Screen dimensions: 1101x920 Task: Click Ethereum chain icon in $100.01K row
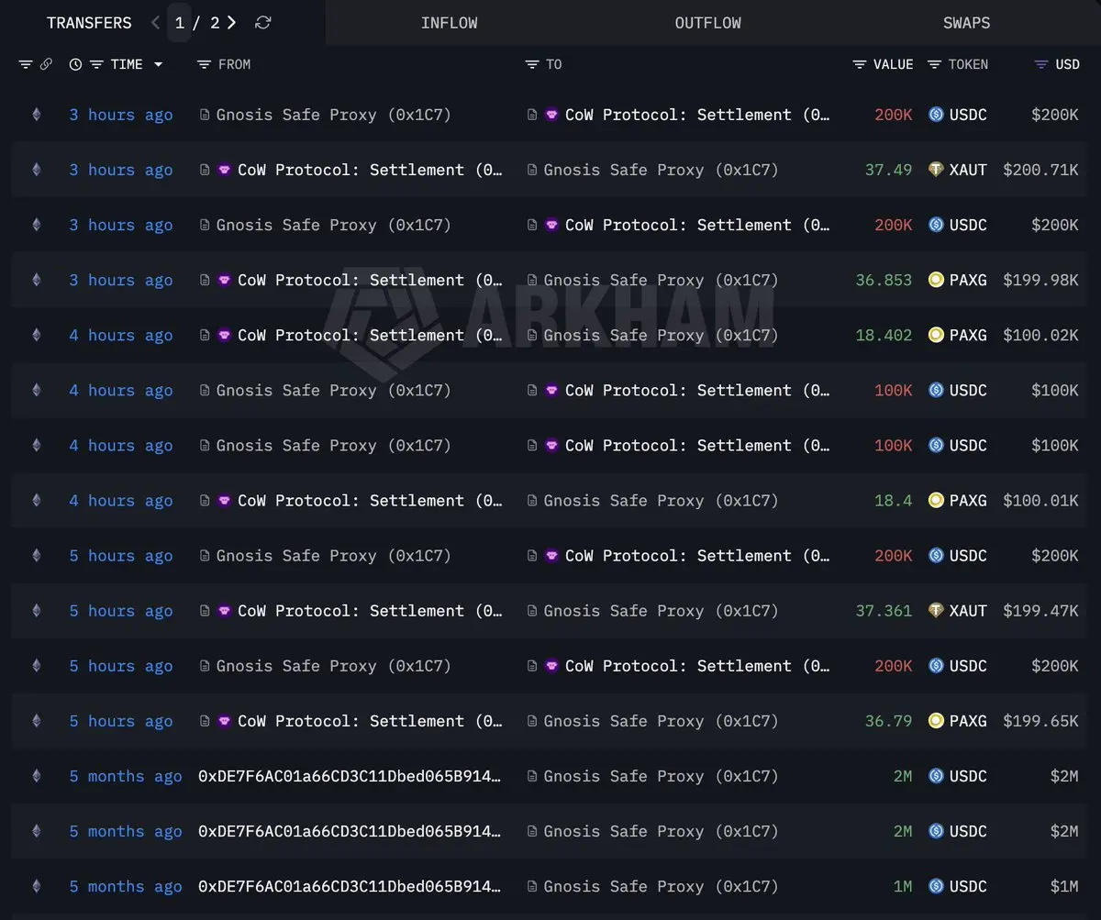click(37, 500)
